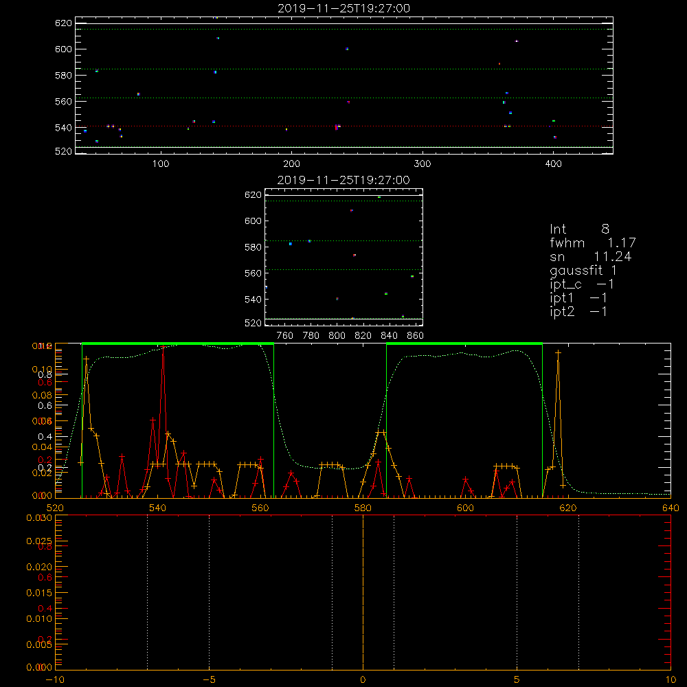Click x-axis label 760 on middle plot
687x687 pixels.
tap(285, 336)
